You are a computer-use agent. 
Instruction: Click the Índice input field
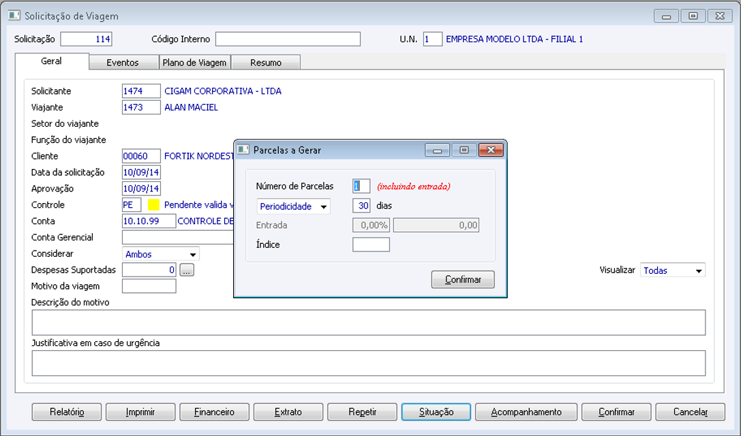[x=371, y=245]
